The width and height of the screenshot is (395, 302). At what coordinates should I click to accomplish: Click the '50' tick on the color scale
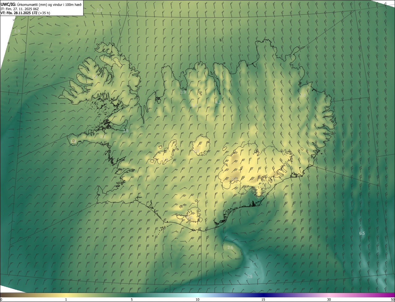click(393, 300)
